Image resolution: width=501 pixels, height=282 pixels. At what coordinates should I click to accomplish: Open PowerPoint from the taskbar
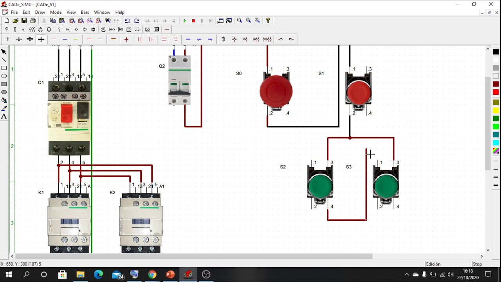pyautogui.click(x=170, y=275)
